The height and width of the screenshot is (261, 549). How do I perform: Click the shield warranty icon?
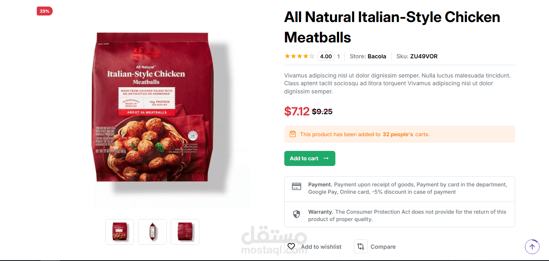click(297, 214)
